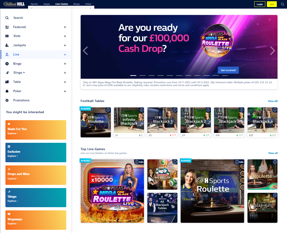This screenshot has width=287, height=233.
Task: Open Info on Mega Fire Blaze Roulette tile
Action: [x=139, y=162]
